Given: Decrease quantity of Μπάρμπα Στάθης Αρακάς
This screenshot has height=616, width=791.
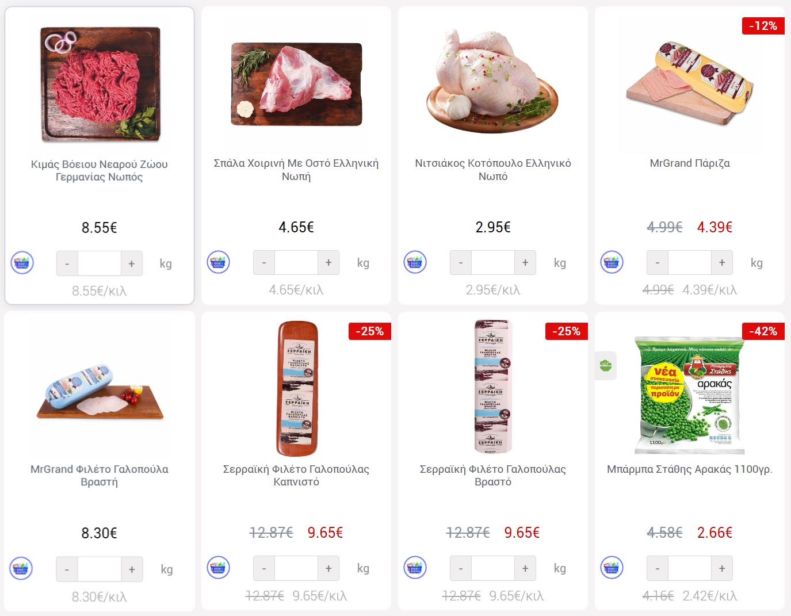Looking at the screenshot, I should click(658, 568).
